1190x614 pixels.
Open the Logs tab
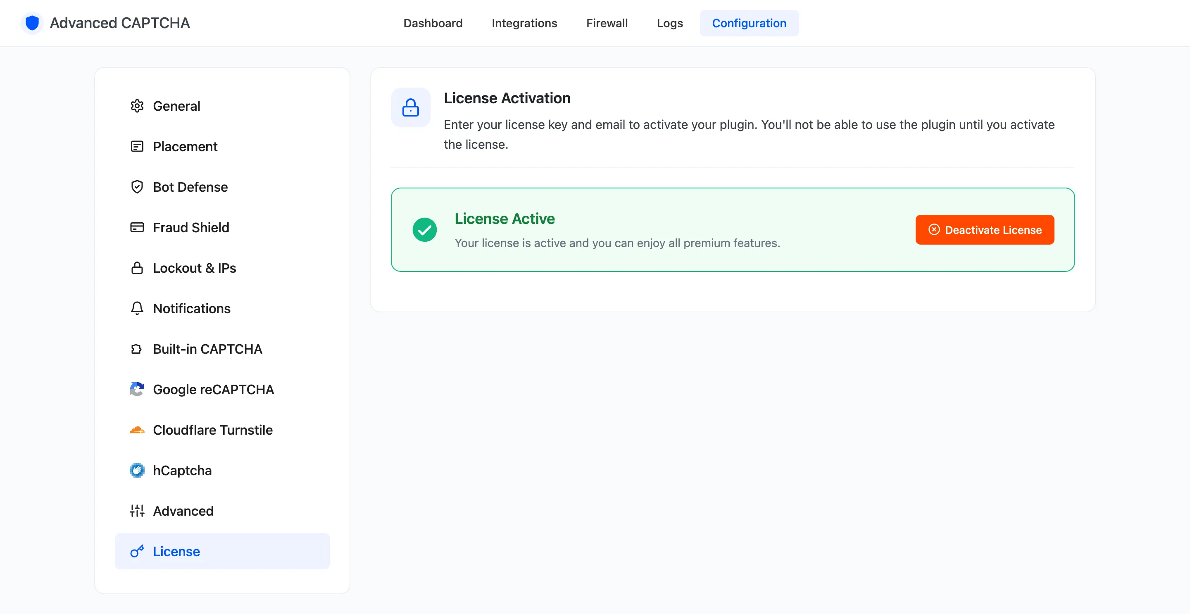(x=670, y=23)
